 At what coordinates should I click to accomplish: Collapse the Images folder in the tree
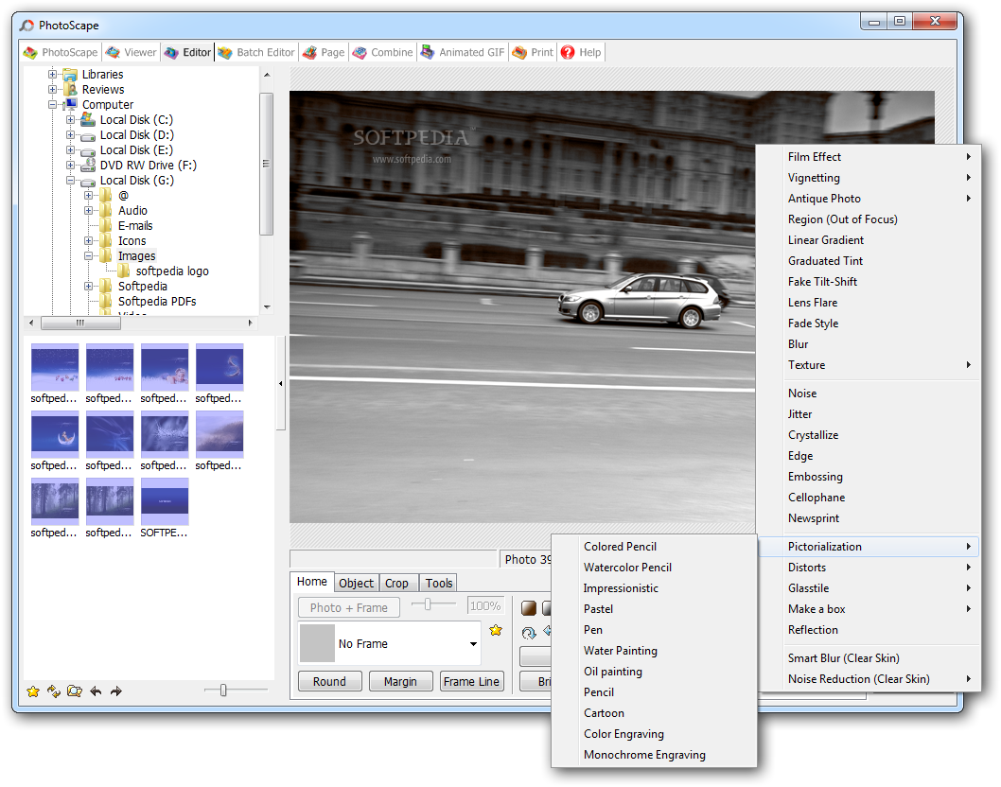point(89,255)
